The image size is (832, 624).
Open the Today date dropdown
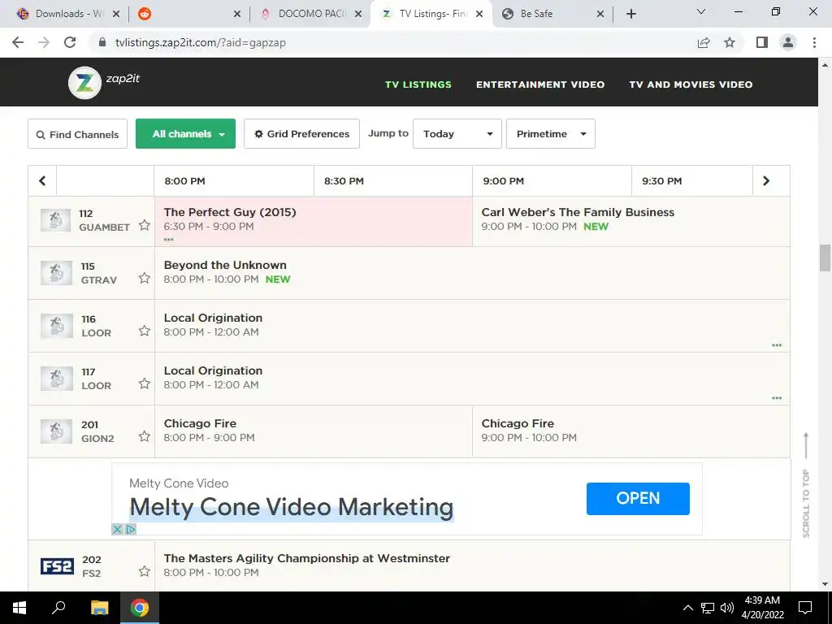click(x=457, y=134)
